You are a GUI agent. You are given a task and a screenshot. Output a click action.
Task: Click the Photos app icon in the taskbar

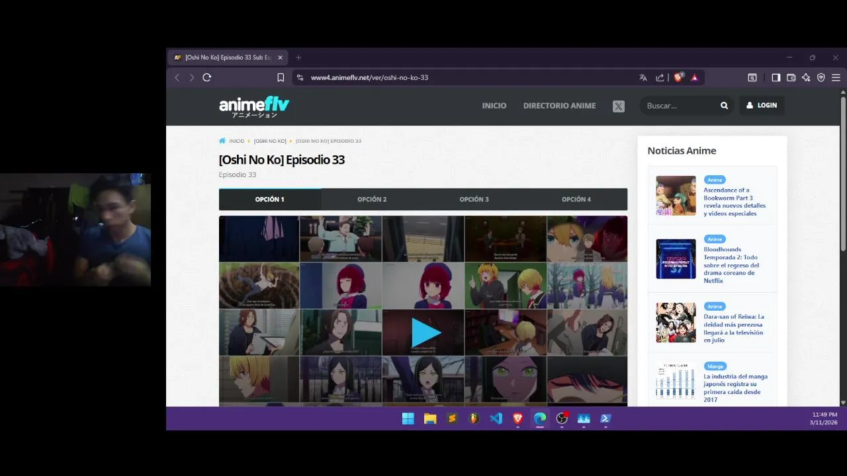[584, 418]
